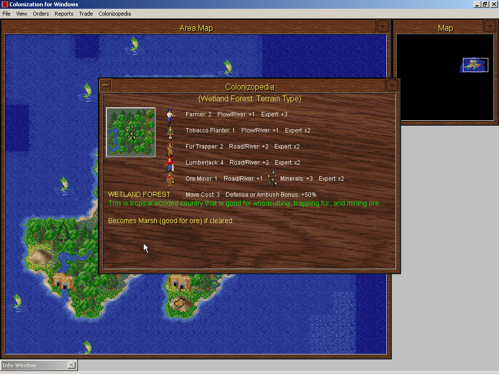Open the Trade menu
Image resolution: width=499 pixels, height=374 pixels.
tap(86, 14)
